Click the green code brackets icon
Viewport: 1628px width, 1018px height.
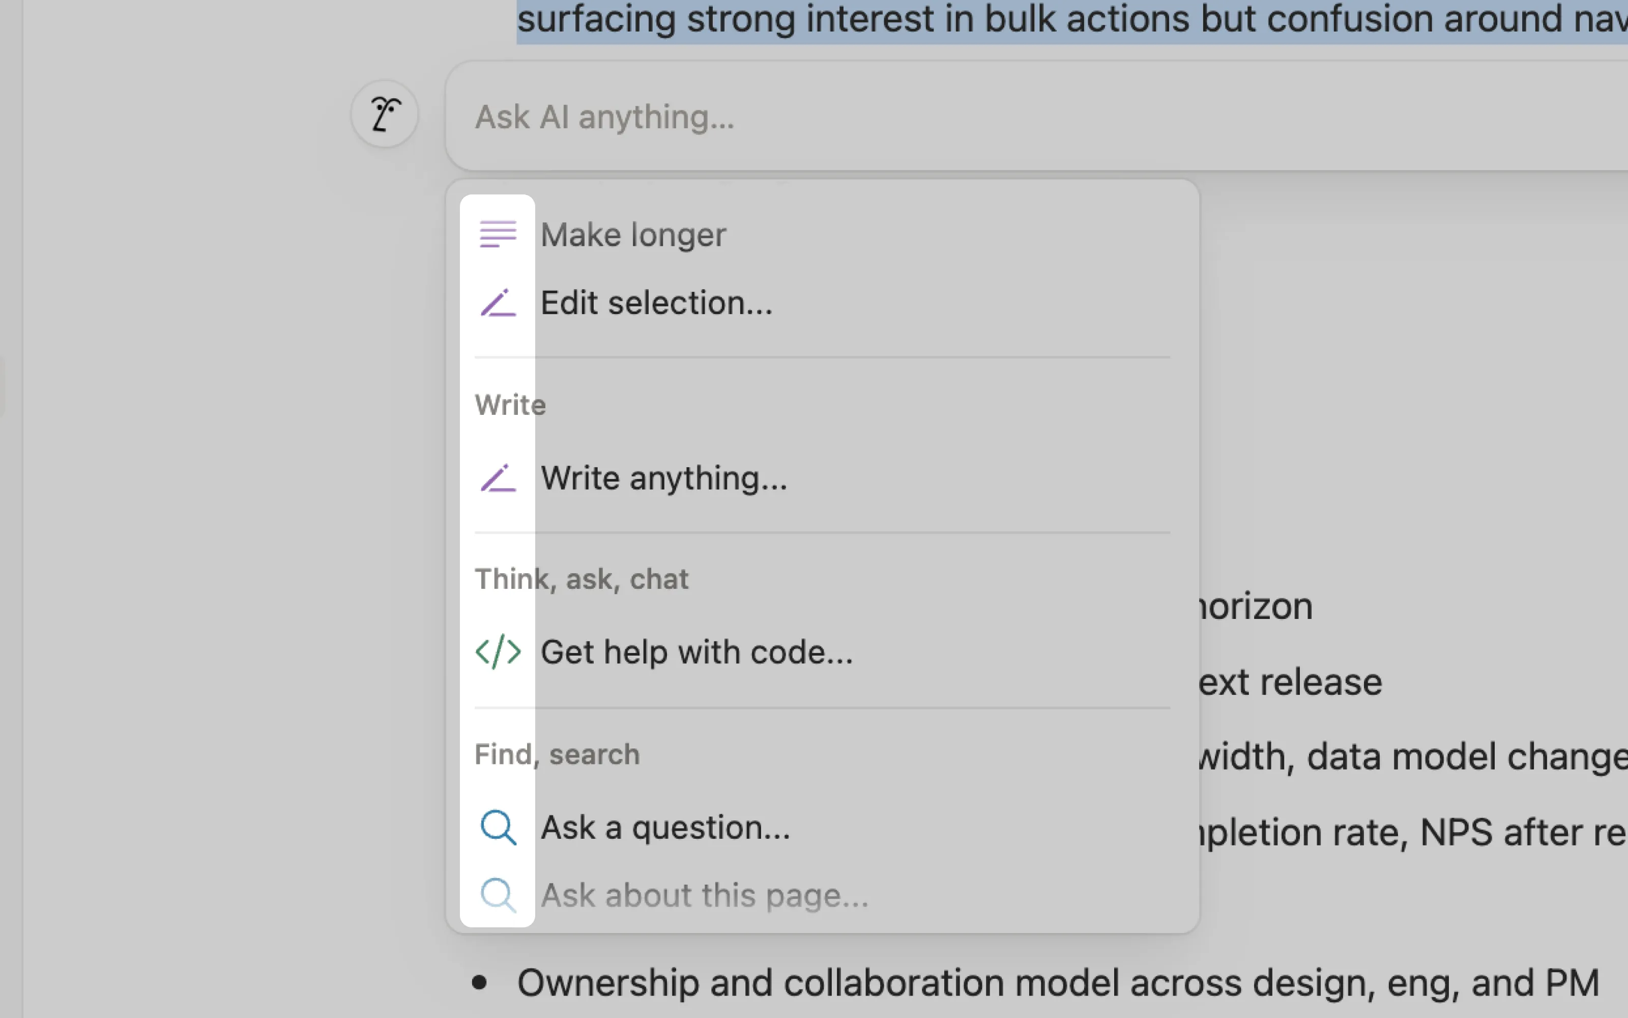point(498,652)
